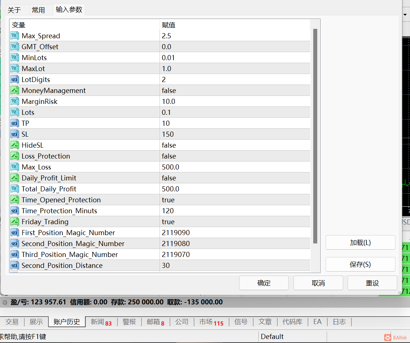Image resolution: width=410 pixels, height=343 pixels.
Task: Click the Friday_Trading boolean icon
Action: [x=15, y=222]
